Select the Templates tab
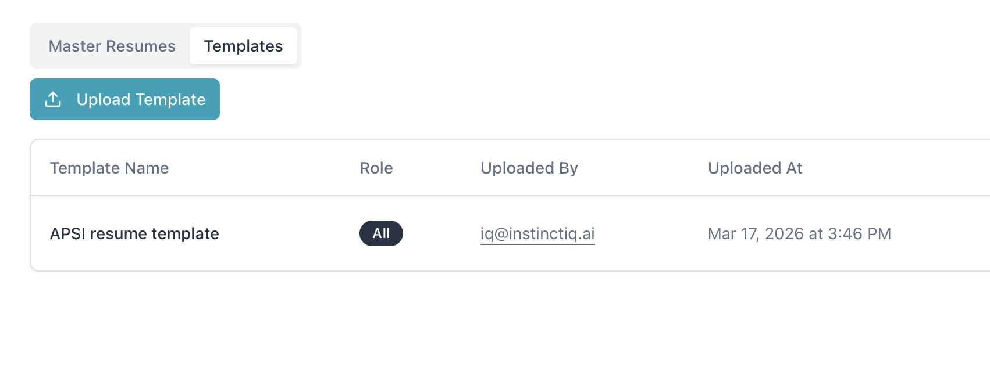 click(x=243, y=46)
